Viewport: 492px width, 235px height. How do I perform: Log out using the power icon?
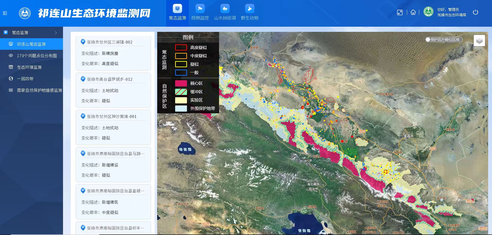(476, 12)
